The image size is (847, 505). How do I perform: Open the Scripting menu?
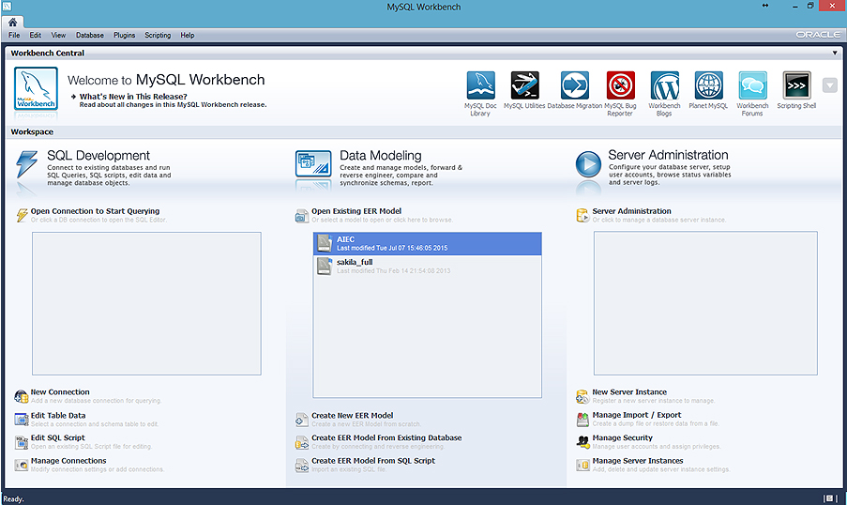[x=158, y=35]
